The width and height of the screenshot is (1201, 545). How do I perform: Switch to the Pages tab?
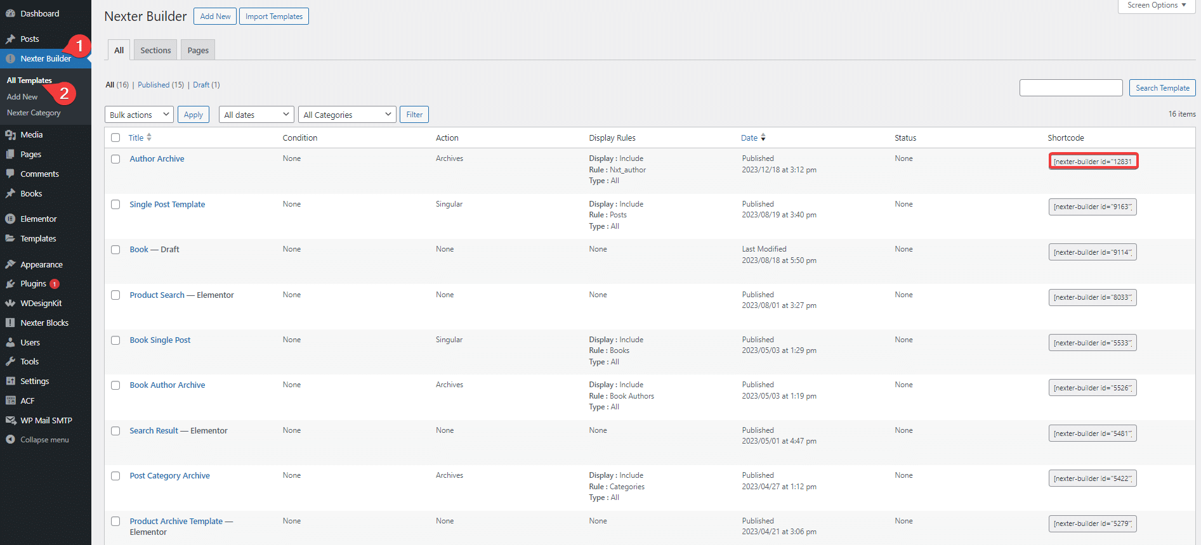coord(198,50)
